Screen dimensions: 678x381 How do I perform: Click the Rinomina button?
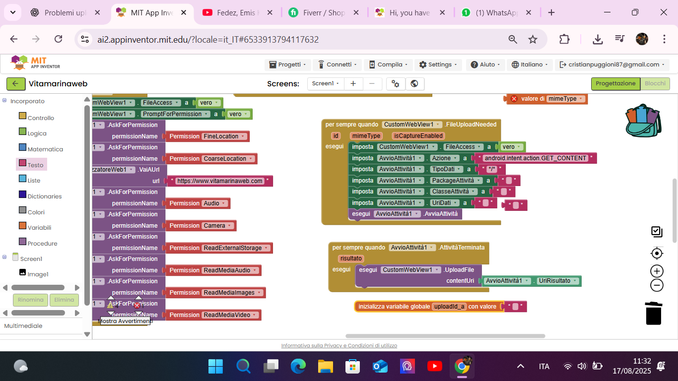coord(30,300)
